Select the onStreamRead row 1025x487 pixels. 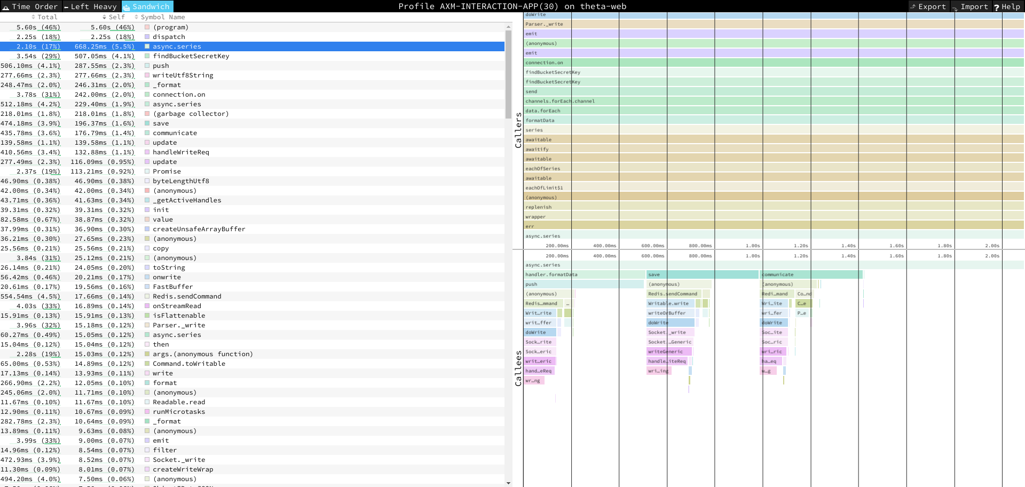tap(252, 306)
